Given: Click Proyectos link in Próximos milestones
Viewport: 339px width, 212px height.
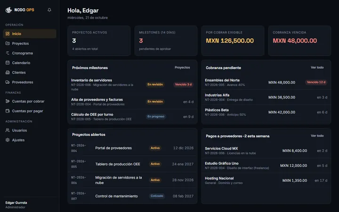Looking at the screenshot, I should tap(182, 67).
